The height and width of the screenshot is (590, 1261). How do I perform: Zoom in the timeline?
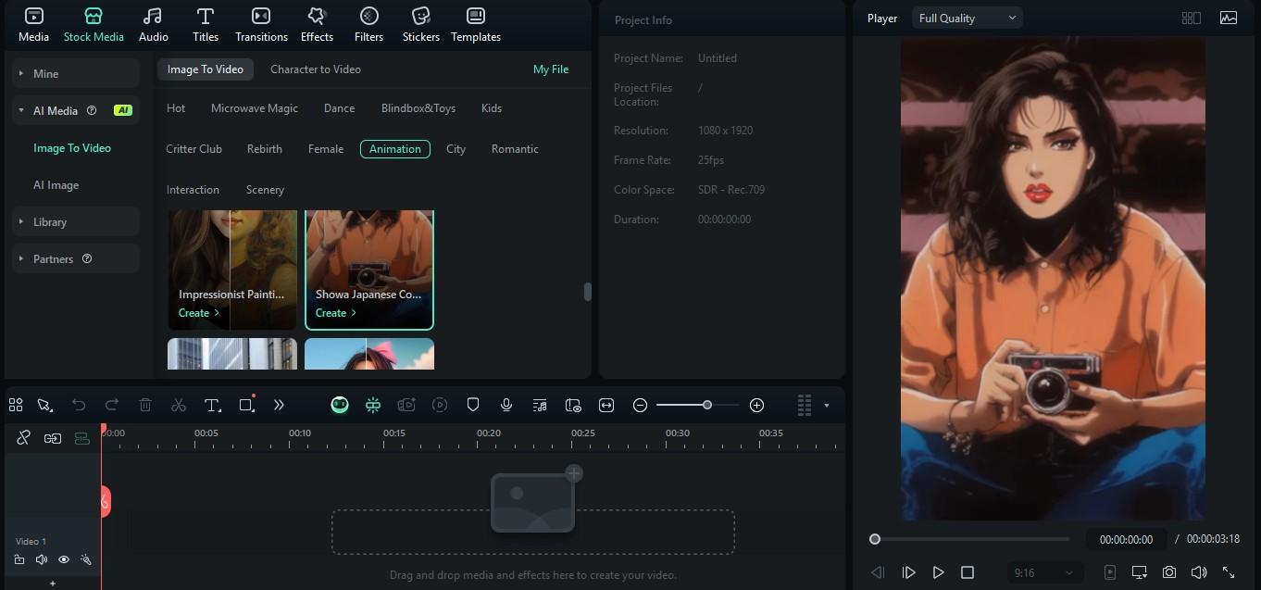click(x=756, y=405)
